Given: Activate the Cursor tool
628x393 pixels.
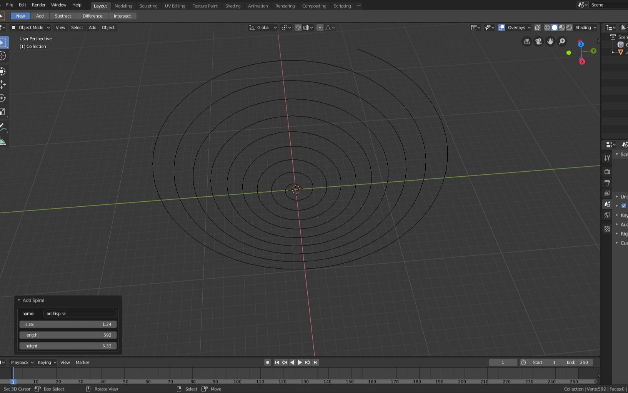Looking at the screenshot, I should tap(3, 56).
